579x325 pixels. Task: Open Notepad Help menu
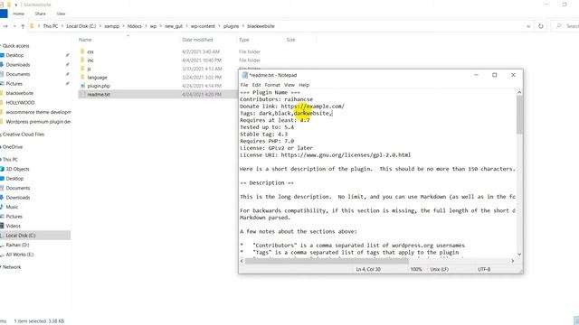304,85
